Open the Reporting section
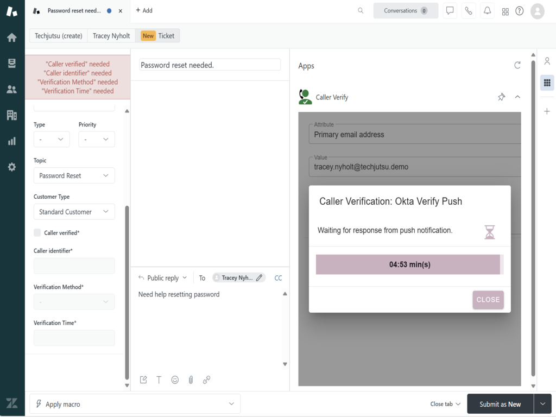The height and width of the screenshot is (417, 556). coord(11,141)
